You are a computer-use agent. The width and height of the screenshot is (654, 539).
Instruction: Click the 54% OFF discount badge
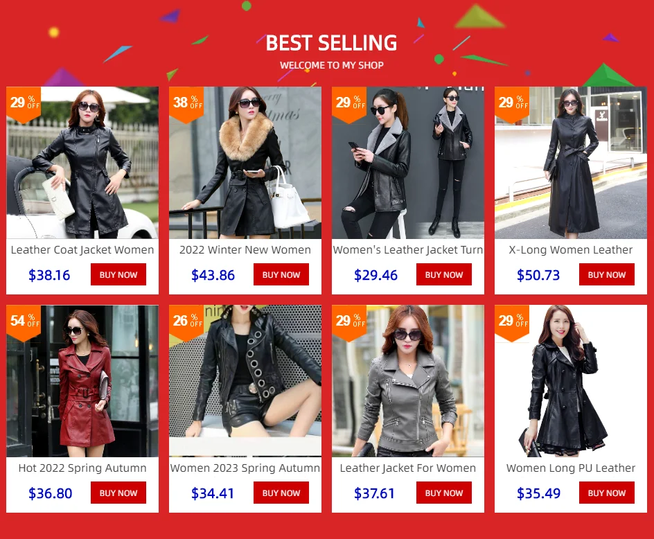pos(24,323)
